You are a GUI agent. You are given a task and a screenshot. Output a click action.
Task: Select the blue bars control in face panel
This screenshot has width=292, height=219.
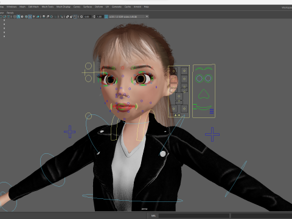pyautogui.click(x=212, y=111)
